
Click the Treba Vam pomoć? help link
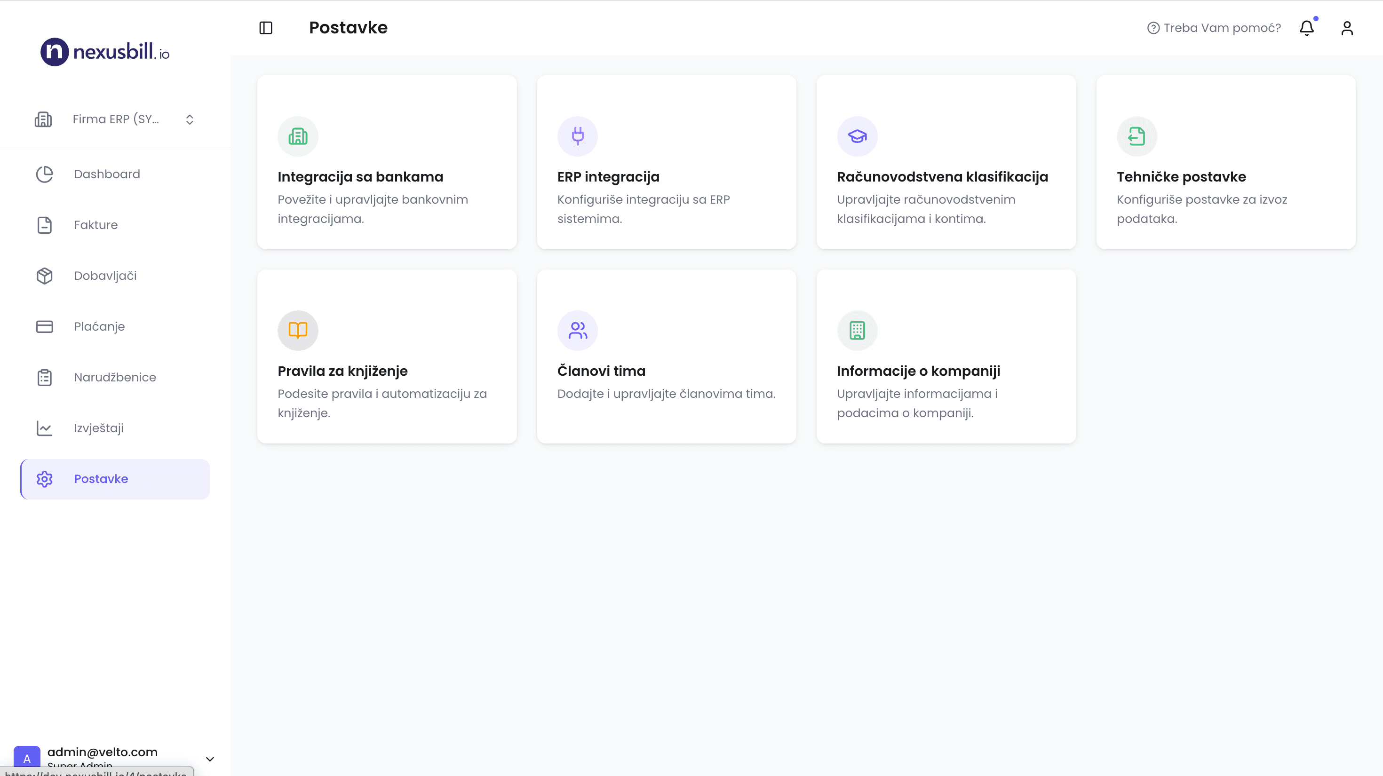click(1214, 28)
